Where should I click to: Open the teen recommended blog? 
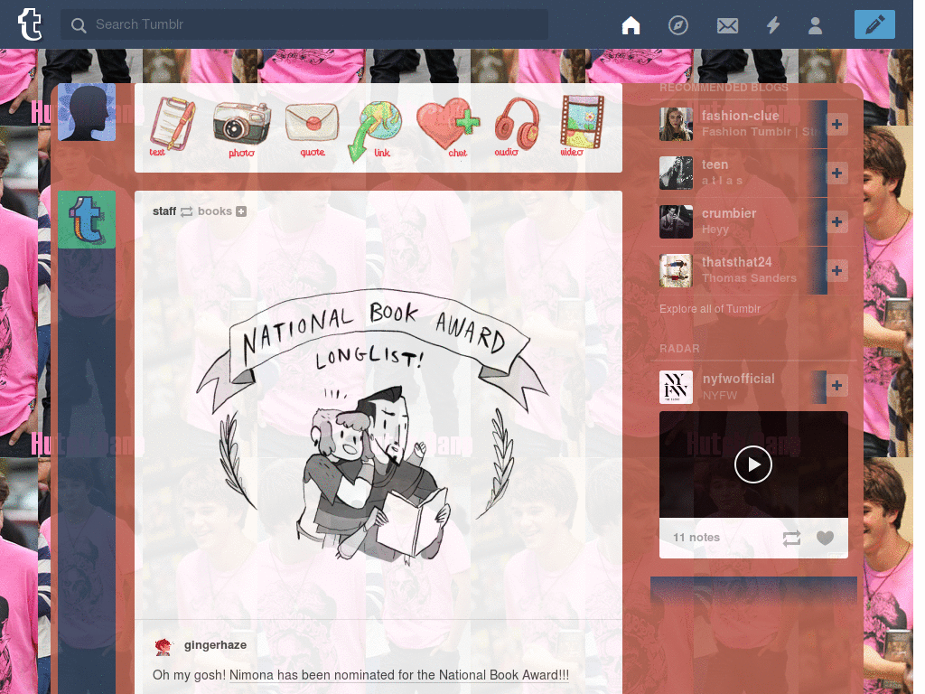tap(715, 164)
